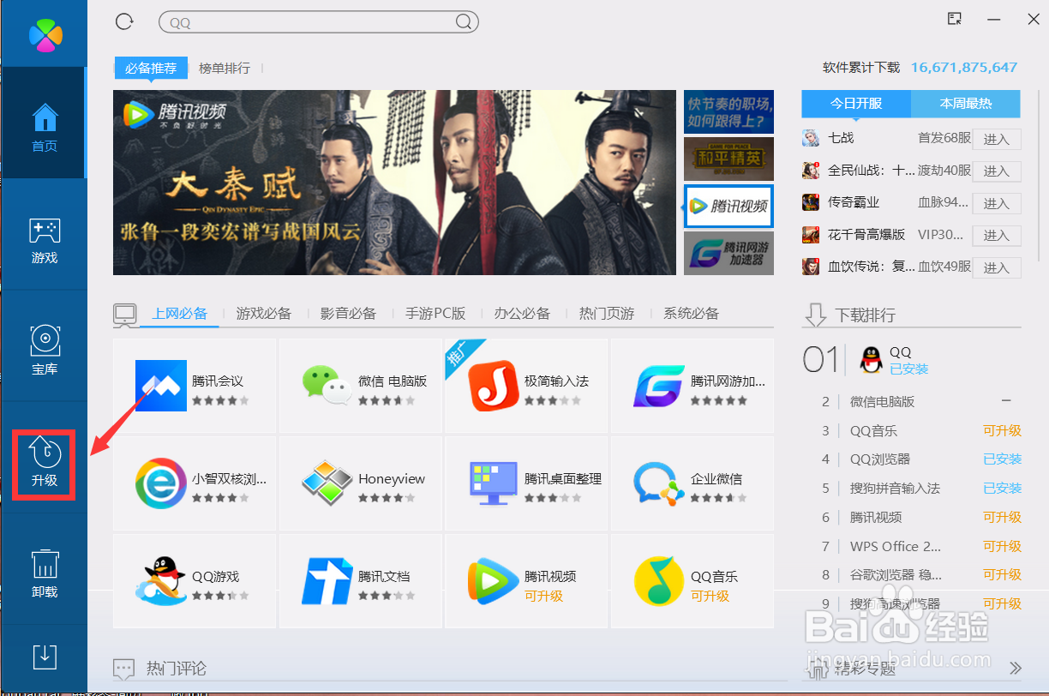Click the refresh icon beside the search bar
Screen dimensions: 1049x696
[x=123, y=21]
